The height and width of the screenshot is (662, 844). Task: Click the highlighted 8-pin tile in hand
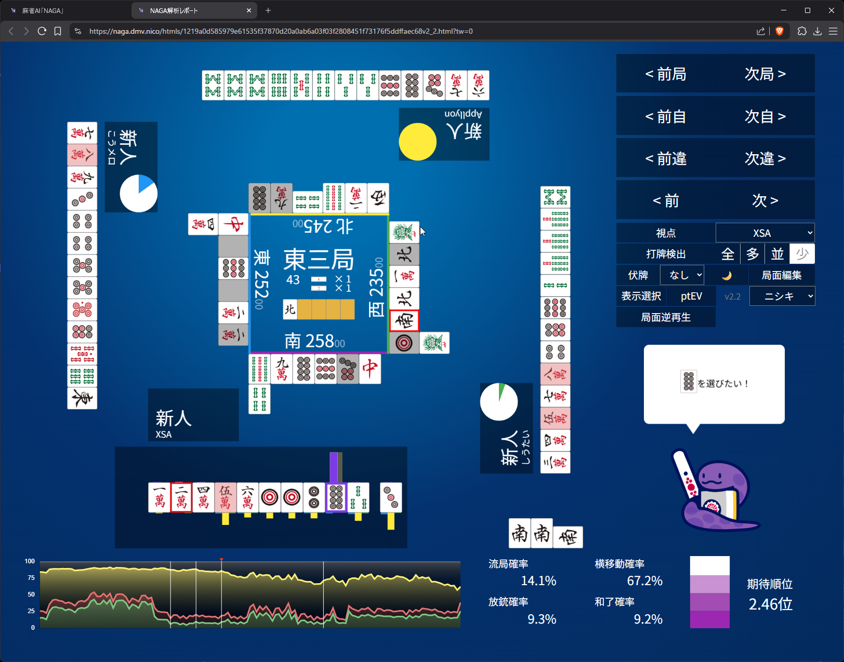(x=336, y=497)
